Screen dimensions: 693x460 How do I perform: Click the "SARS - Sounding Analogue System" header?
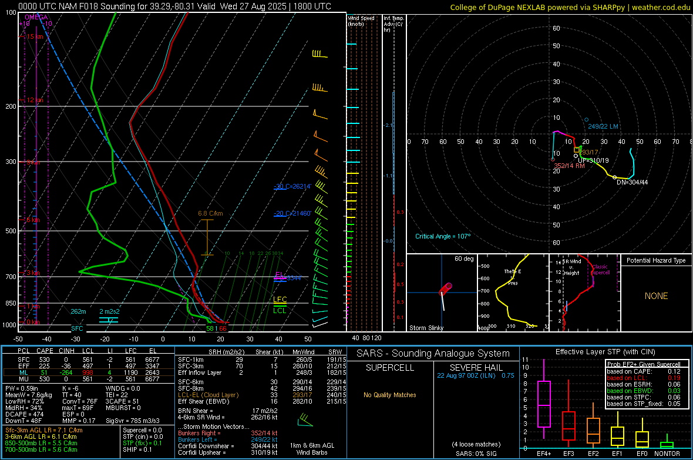pyautogui.click(x=433, y=354)
